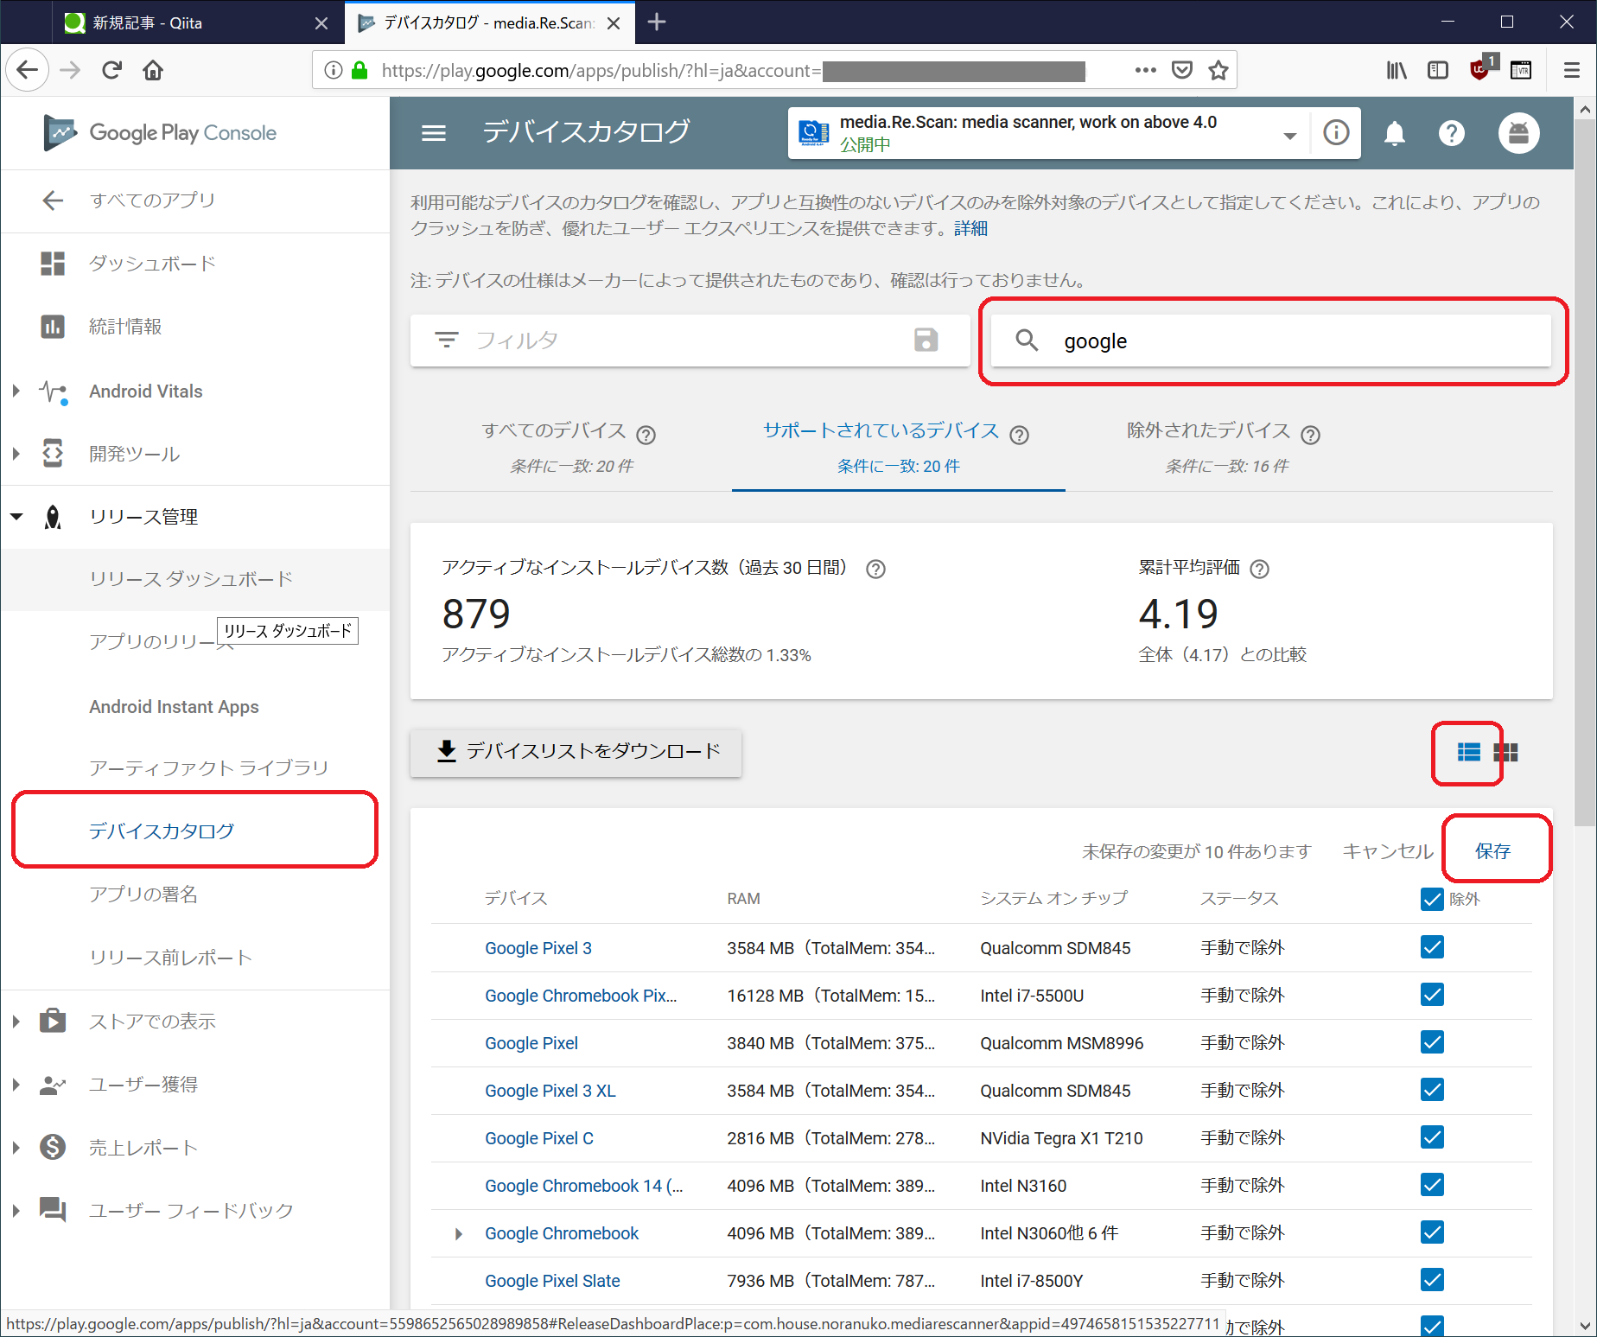This screenshot has height=1337, width=1597.
Task: Uncheck exclusion for Google Pixel 3 XL
Action: tap(1432, 1090)
